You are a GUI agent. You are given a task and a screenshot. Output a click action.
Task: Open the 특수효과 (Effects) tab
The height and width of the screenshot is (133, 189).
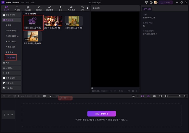point(71,8)
